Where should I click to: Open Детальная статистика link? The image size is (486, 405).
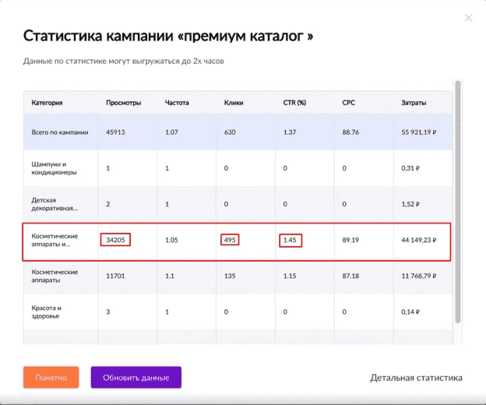(416, 378)
